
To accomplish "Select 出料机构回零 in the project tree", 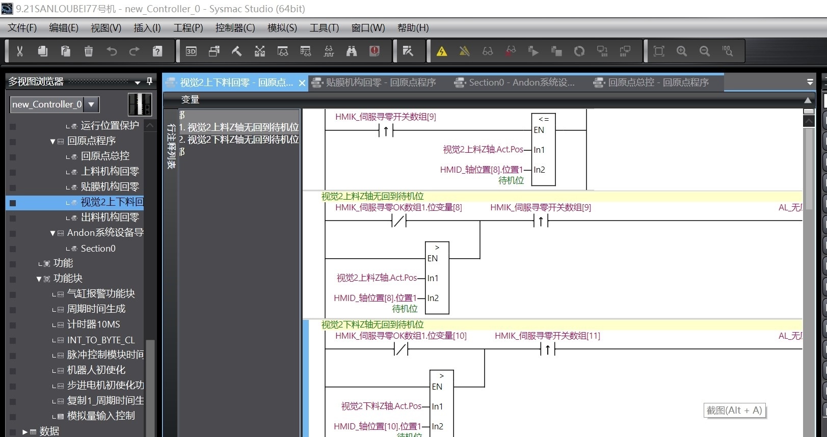I will (110, 217).
